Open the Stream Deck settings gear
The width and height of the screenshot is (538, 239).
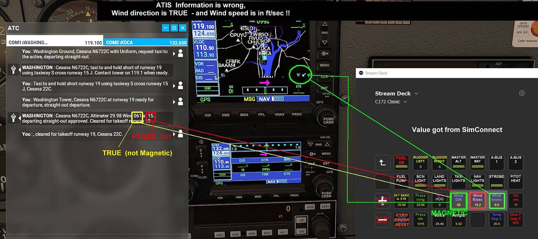tap(522, 93)
